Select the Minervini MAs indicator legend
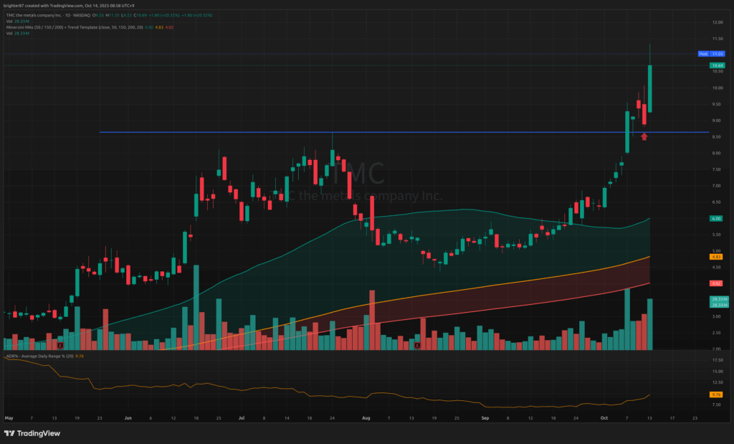Image resolution: width=734 pixels, height=444 pixels. pyautogui.click(x=65, y=27)
